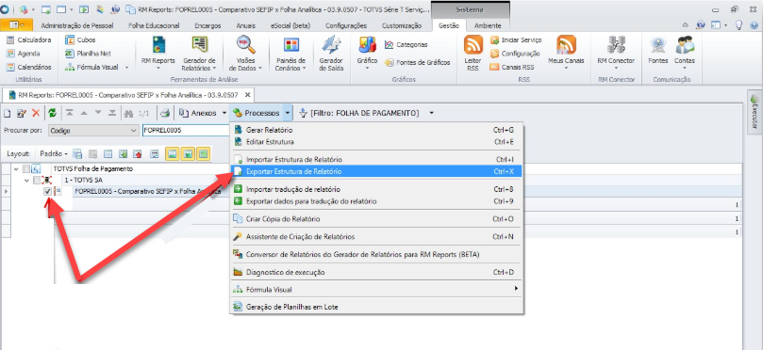
Task: Choose Editar Estrutura menu item
Action: 376,142
